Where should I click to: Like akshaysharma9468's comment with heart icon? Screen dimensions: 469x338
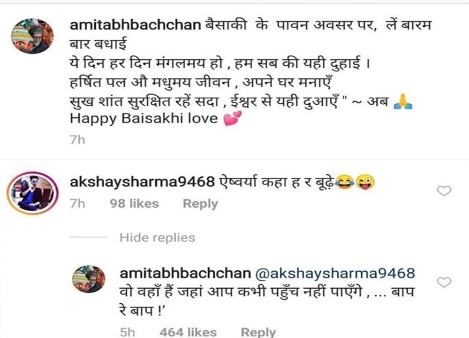click(444, 191)
